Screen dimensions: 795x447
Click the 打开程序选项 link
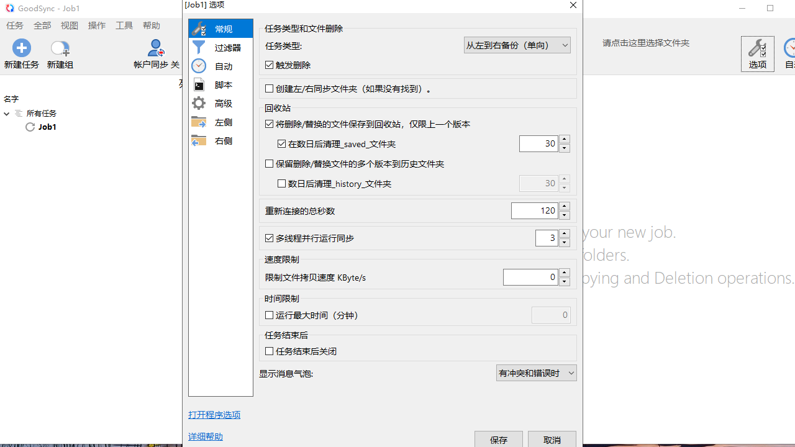[x=214, y=415]
